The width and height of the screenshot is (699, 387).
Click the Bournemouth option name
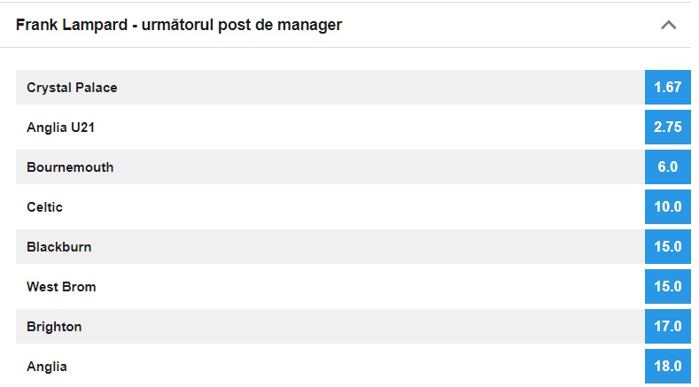coord(70,167)
